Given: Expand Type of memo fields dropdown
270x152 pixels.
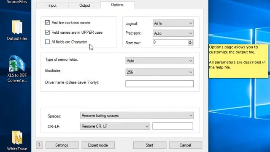Looking at the screenshot, I should pos(159,61).
